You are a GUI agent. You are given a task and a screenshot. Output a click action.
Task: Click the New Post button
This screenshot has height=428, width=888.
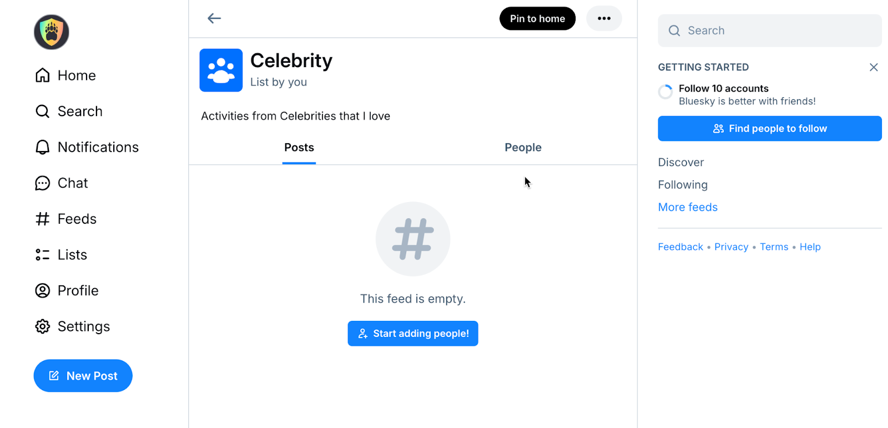(83, 376)
